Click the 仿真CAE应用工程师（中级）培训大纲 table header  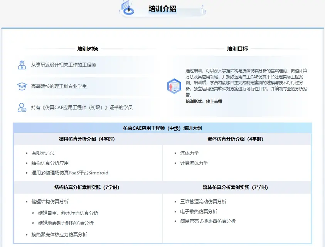(x=163, y=128)
